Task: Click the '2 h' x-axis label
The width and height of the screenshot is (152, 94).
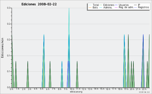Action: pyautogui.click(x=24, y=89)
